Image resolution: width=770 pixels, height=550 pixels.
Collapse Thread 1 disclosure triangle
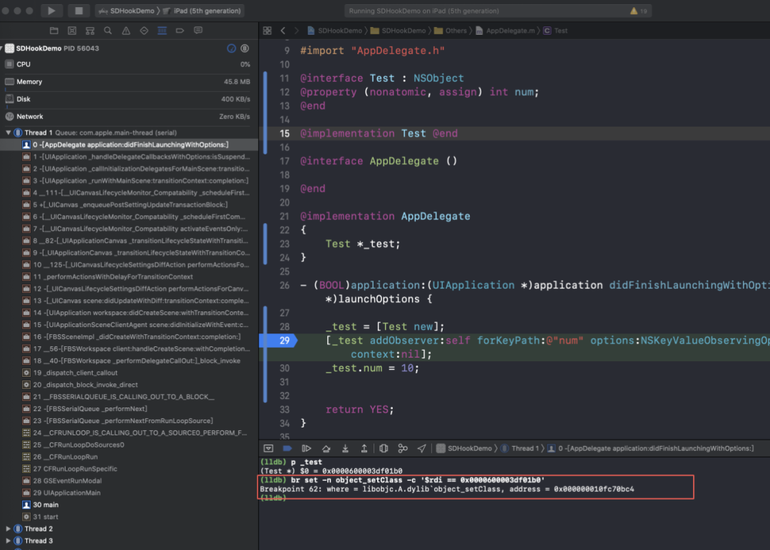[9, 133]
